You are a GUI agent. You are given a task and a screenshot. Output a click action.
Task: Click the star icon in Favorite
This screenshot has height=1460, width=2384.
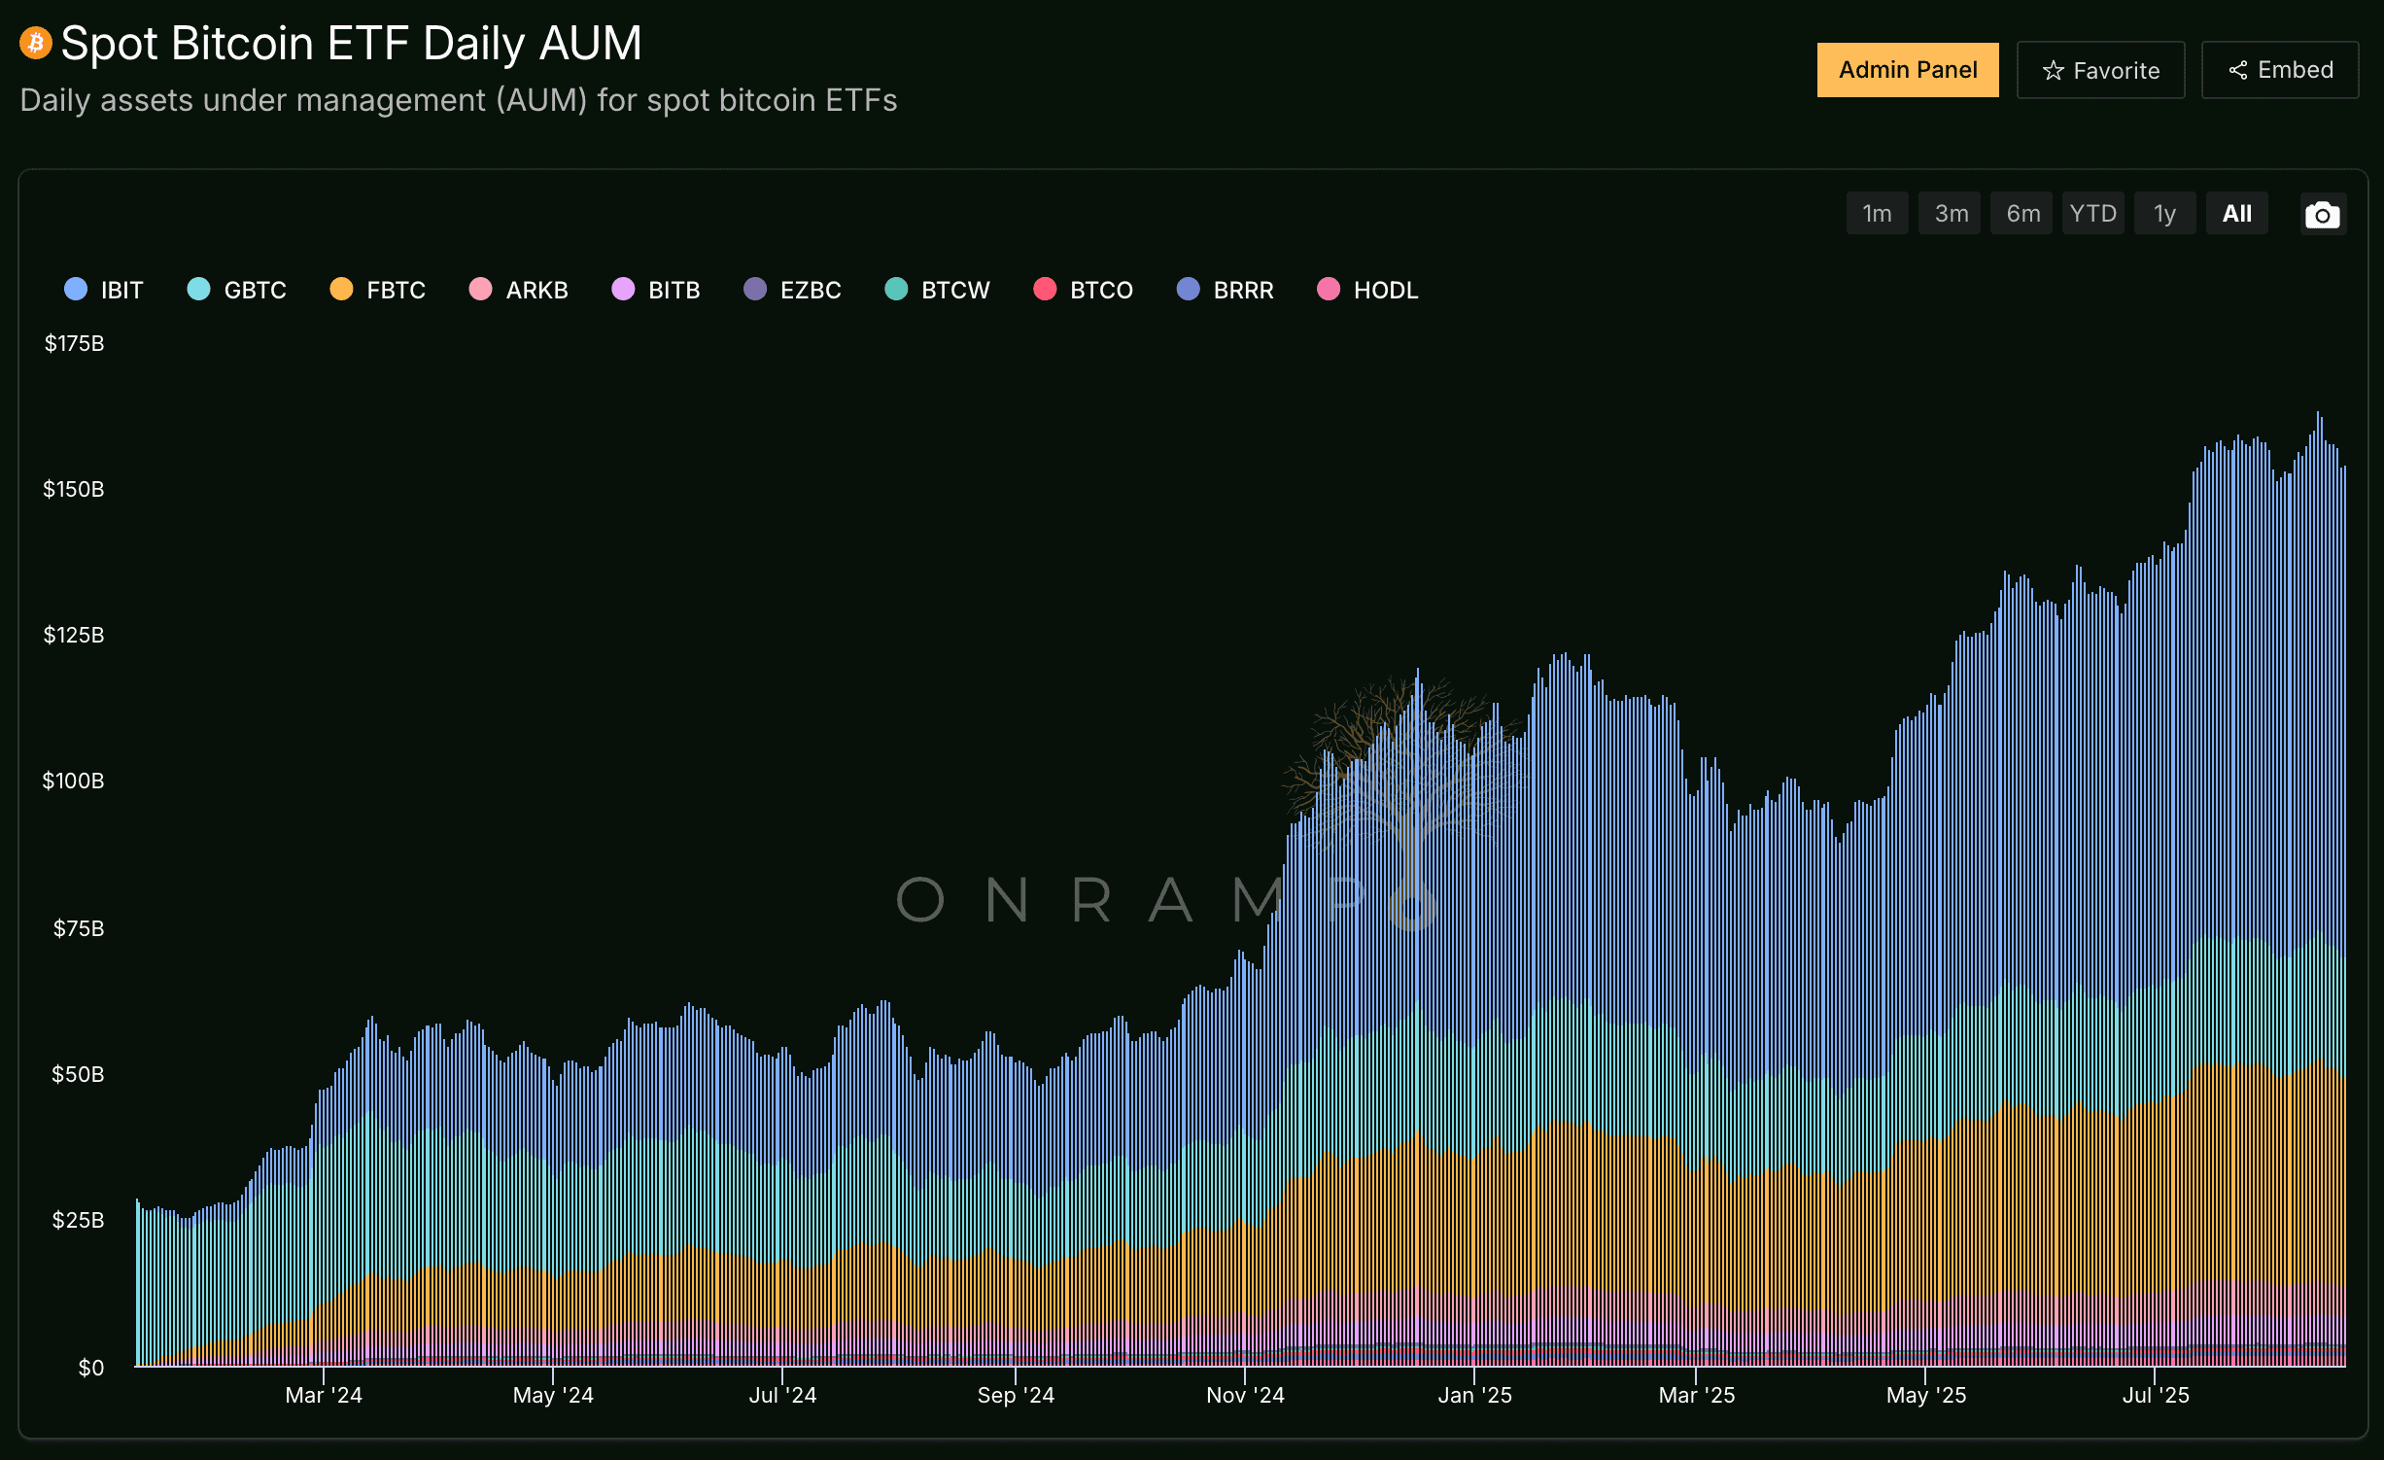(2053, 71)
